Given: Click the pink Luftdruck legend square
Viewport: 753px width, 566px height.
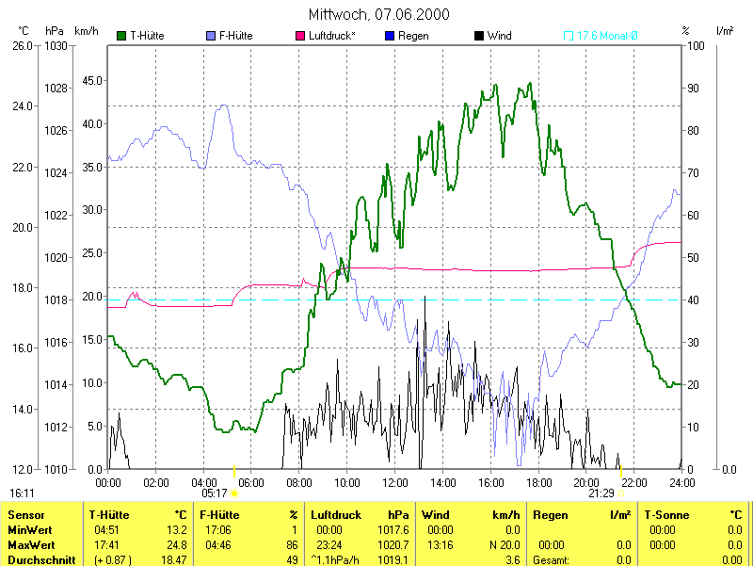Looking at the screenshot, I should coord(300,36).
